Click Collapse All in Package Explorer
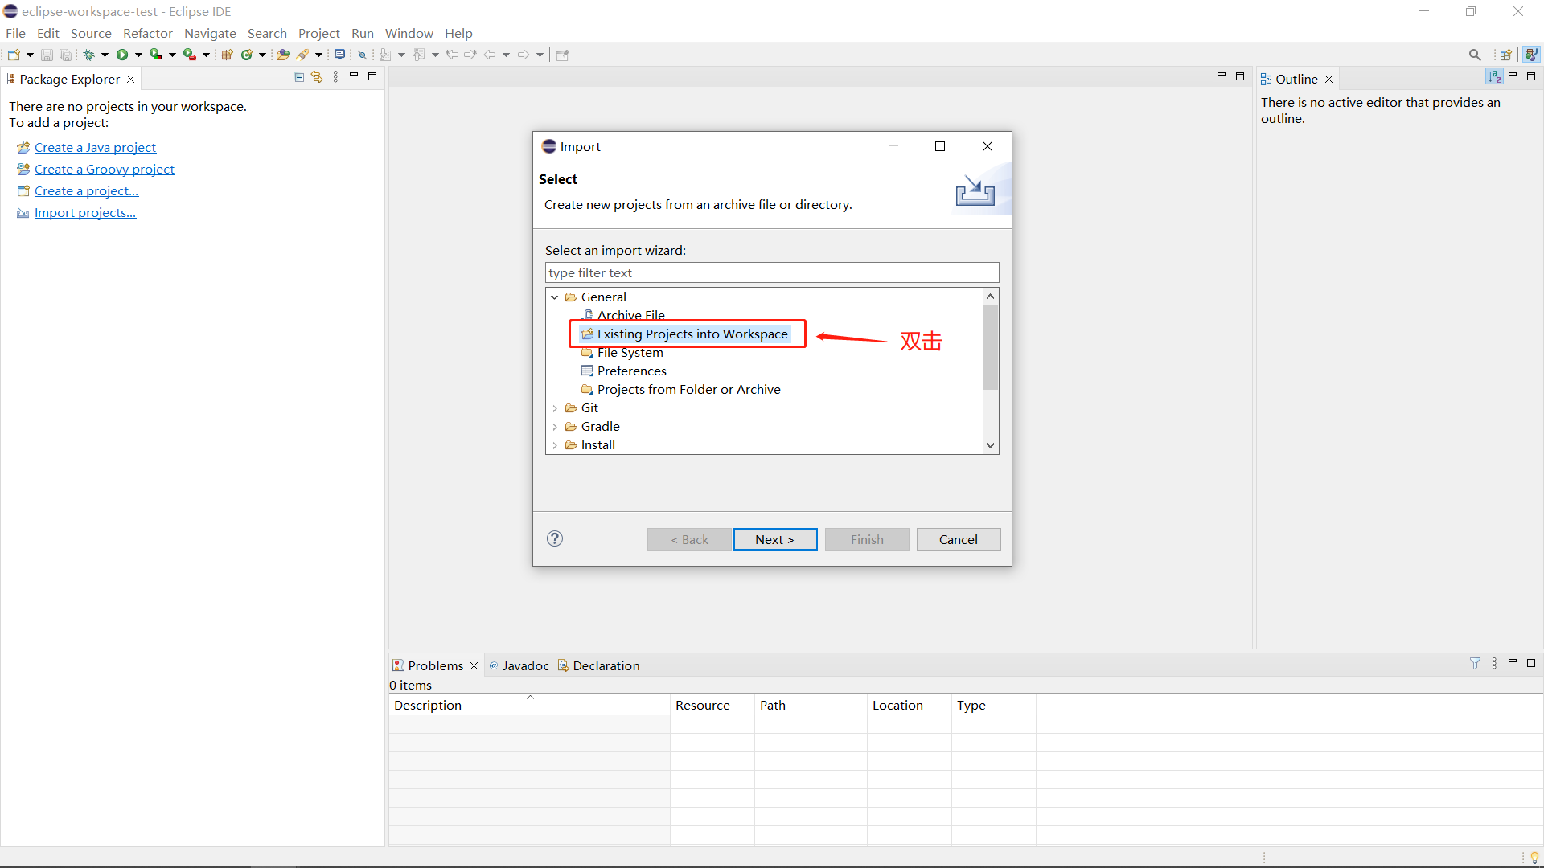1544x868 pixels. (298, 77)
